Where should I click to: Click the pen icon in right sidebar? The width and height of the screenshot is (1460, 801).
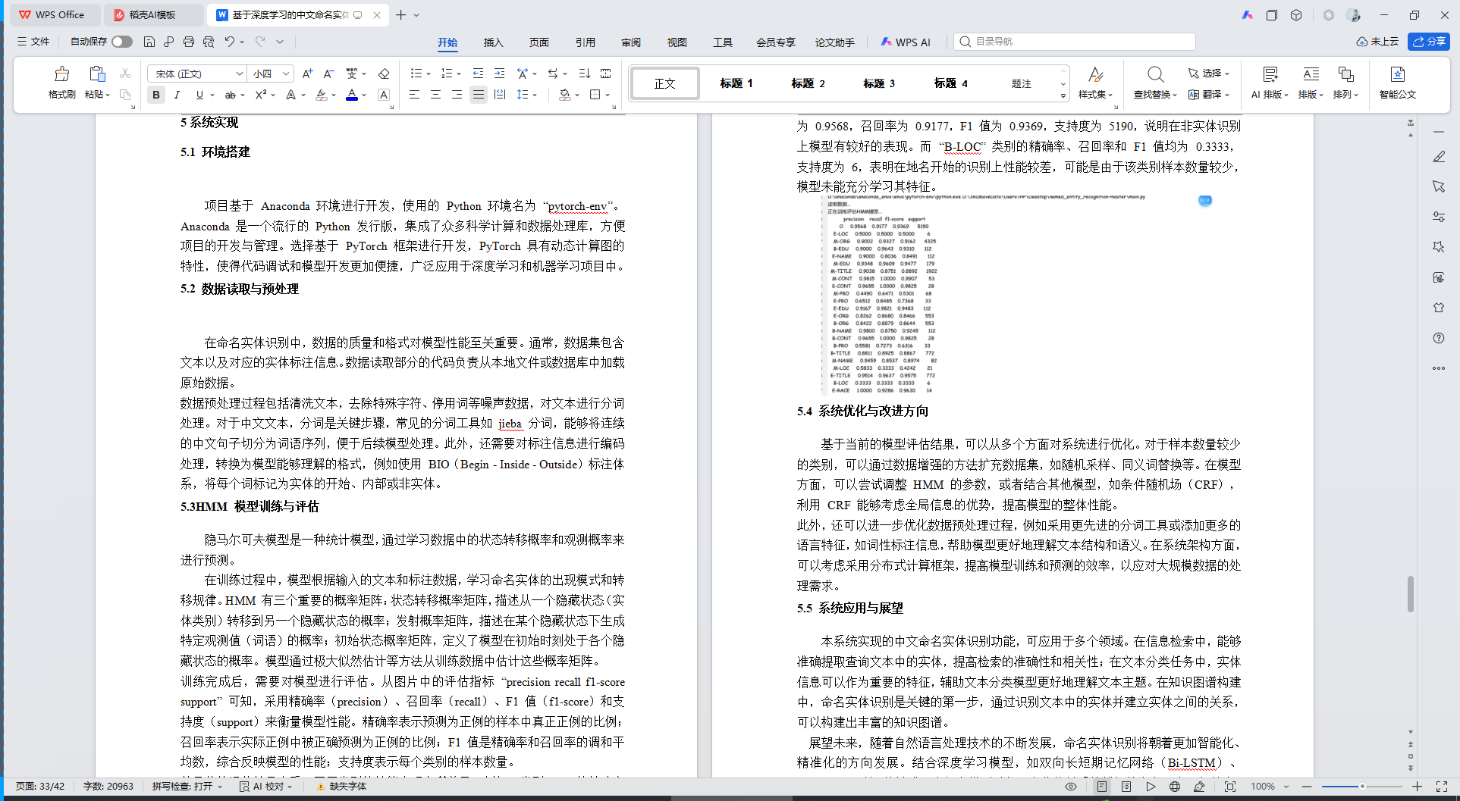tap(1439, 156)
